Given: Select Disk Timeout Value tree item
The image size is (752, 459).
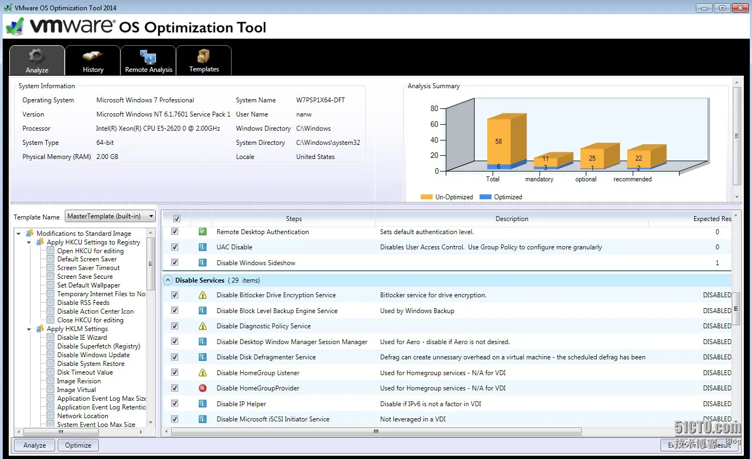Looking at the screenshot, I should [x=85, y=372].
